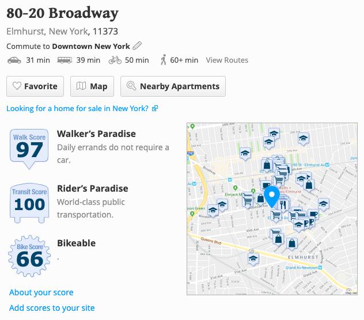Click the Elmhurst neighborhood link in address
Image resolution: width=364 pixels, height=320 pixels.
point(26,31)
